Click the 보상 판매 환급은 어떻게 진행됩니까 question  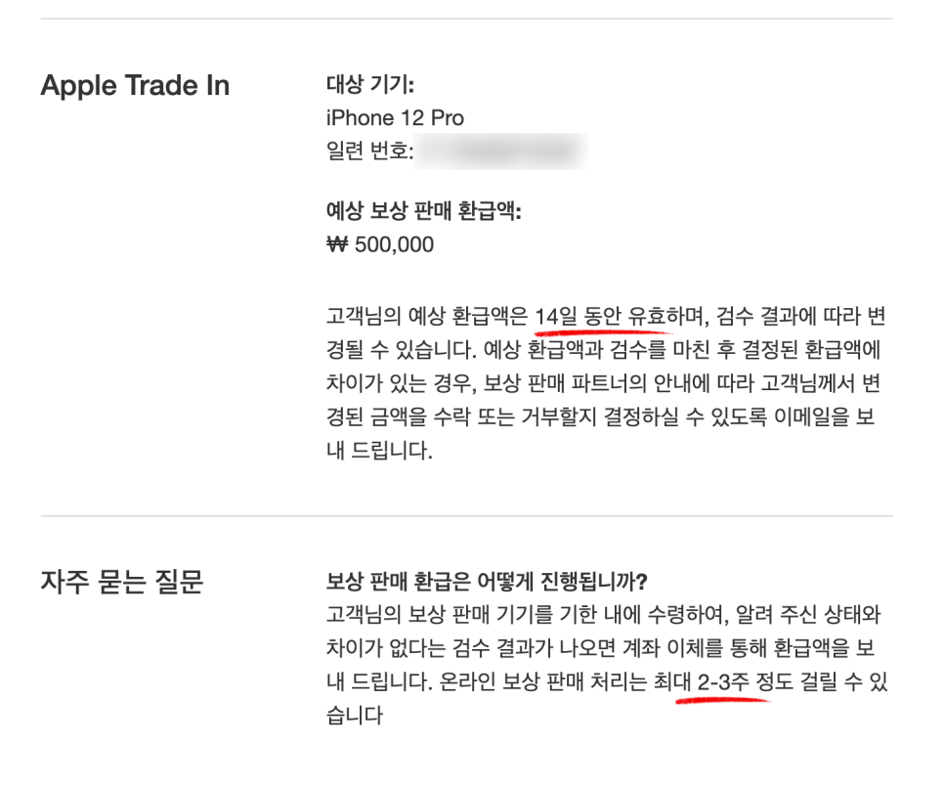click(487, 582)
